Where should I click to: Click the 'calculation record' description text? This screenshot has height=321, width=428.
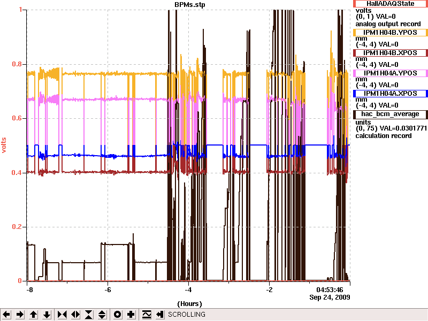click(384, 136)
